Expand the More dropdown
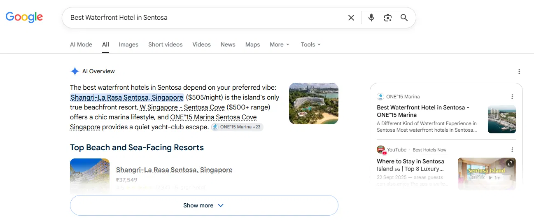The image size is (534, 221). tap(280, 44)
